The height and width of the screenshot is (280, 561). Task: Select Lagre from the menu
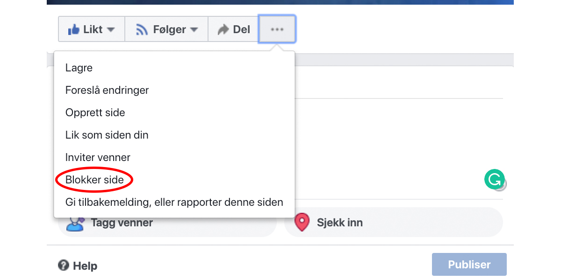click(x=79, y=68)
